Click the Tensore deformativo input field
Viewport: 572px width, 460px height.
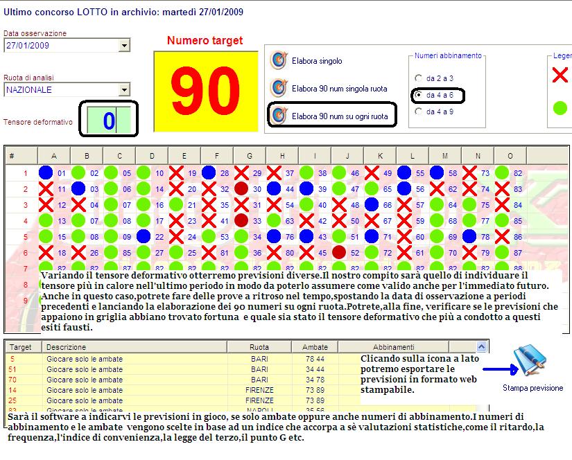(x=109, y=121)
